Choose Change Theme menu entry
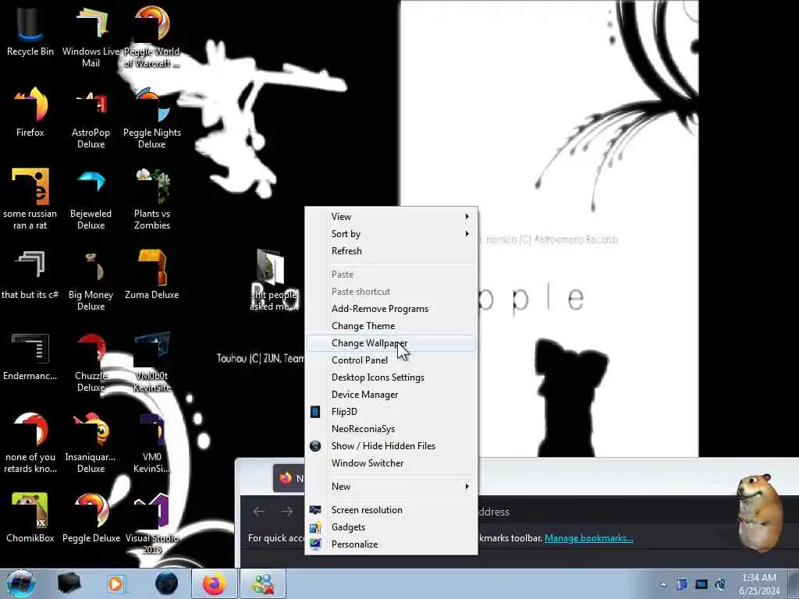The width and height of the screenshot is (799, 599). click(x=392, y=326)
